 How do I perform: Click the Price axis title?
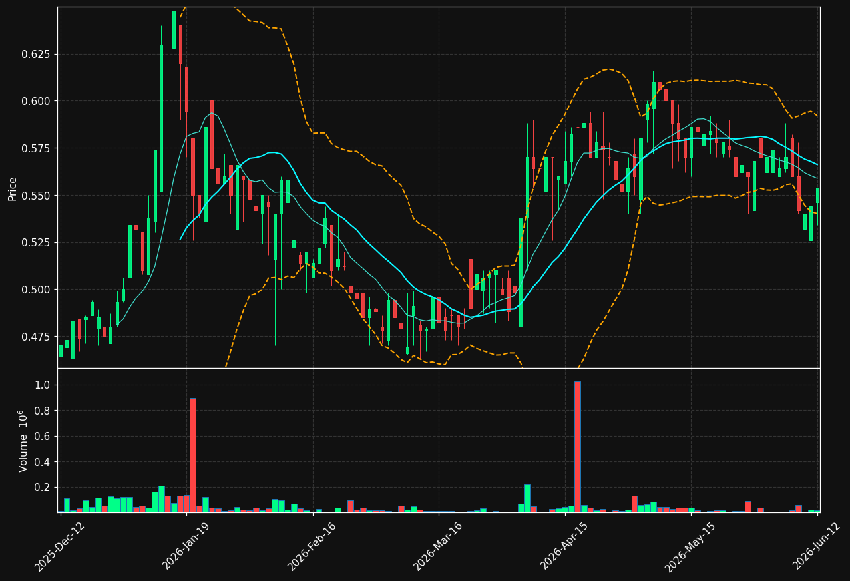pyautogui.click(x=13, y=188)
